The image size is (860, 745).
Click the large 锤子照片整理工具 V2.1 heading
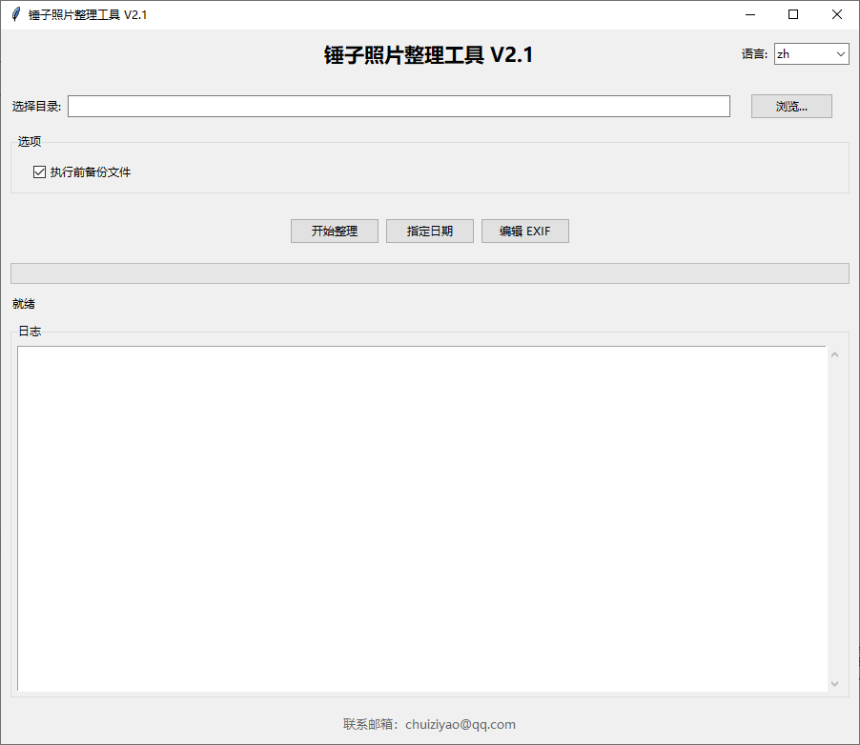[428, 55]
